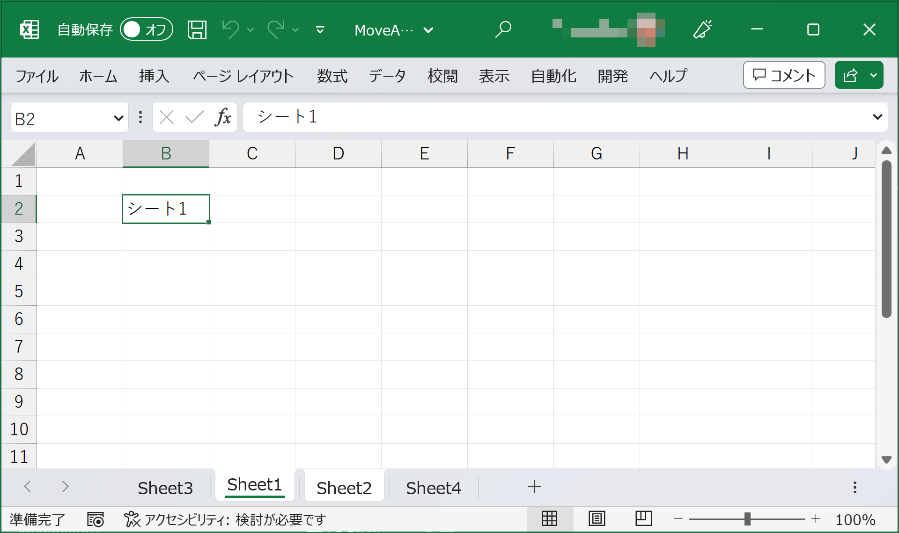The image size is (899, 533).
Task: Open the search magnifier in title bar
Action: 503,29
